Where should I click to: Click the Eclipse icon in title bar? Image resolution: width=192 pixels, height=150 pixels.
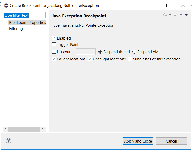pos(6,5)
